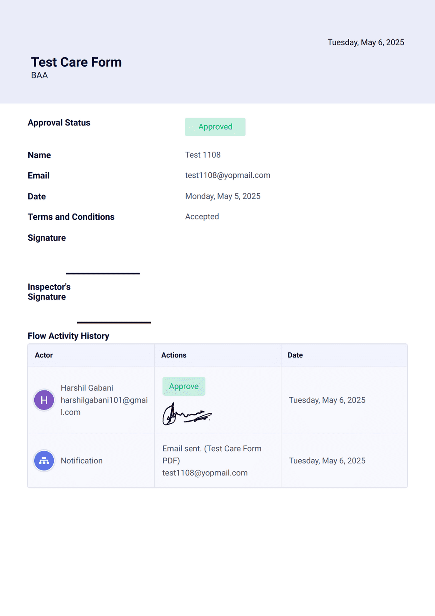Click the Harshil Gabani actor name
The width and height of the screenshot is (435, 616).
(x=87, y=388)
